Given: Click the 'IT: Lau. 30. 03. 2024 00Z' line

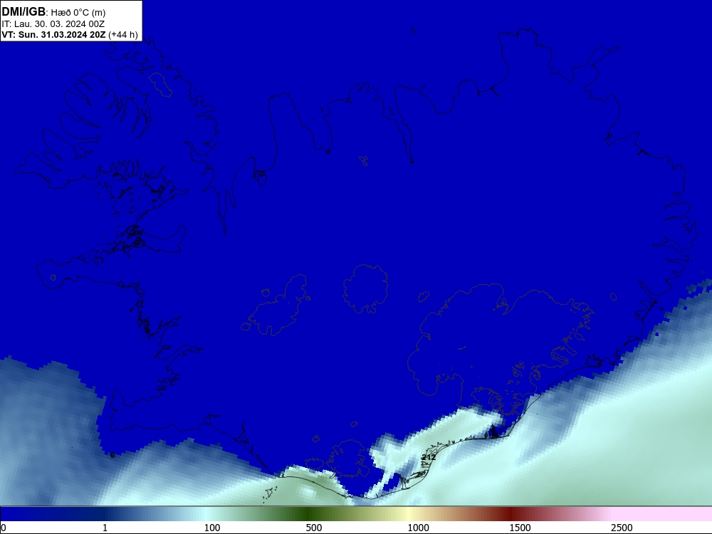Looking at the screenshot, I should pos(53,24).
